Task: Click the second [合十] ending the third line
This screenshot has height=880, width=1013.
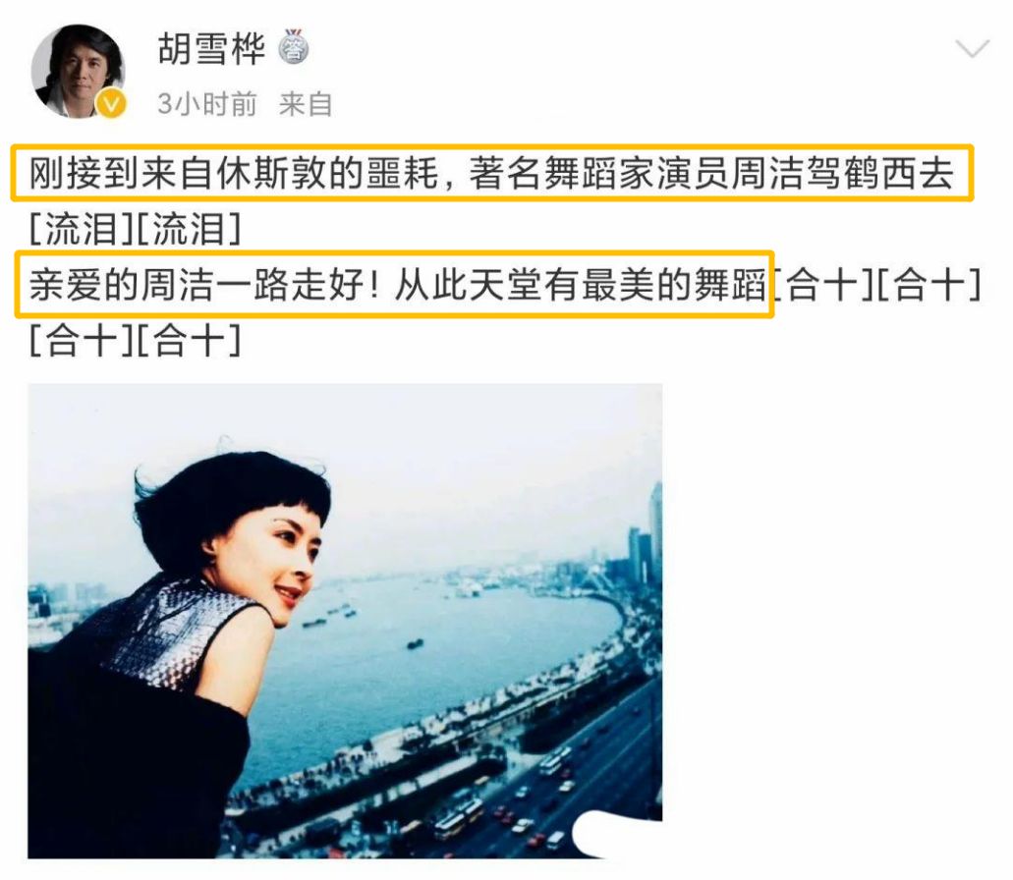Action: point(930,286)
